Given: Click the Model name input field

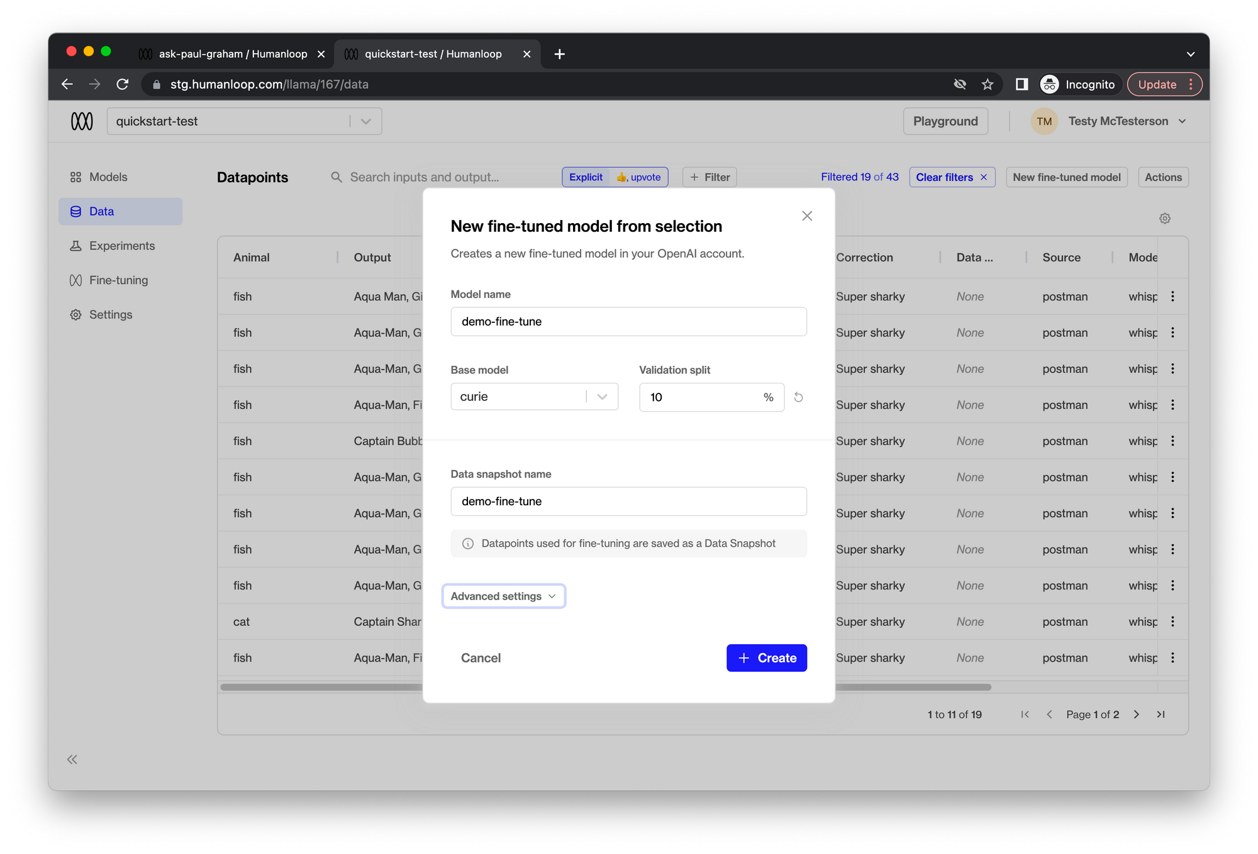Looking at the screenshot, I should 628,322.
